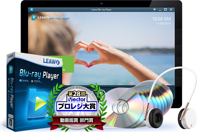Click the 11/08/2016 date text

[163, 24]
